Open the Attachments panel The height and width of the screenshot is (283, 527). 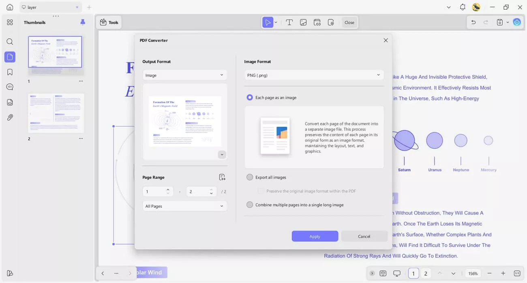10,117
